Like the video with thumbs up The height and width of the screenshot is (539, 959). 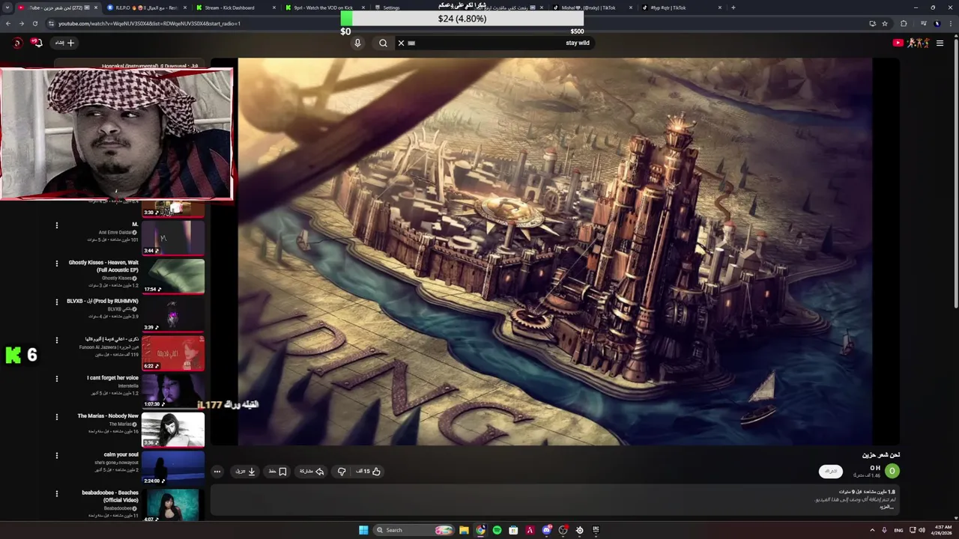tap(369, 472)
